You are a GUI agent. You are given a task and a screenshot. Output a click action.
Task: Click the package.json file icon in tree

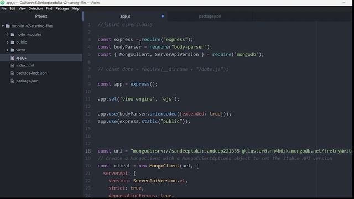point(12,81)
